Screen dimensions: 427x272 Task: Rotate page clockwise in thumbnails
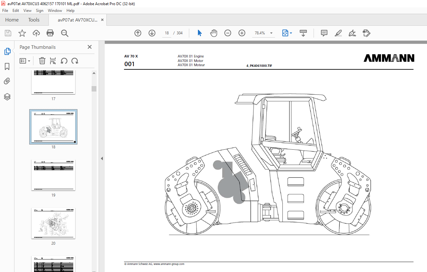(x=75, y=61)
